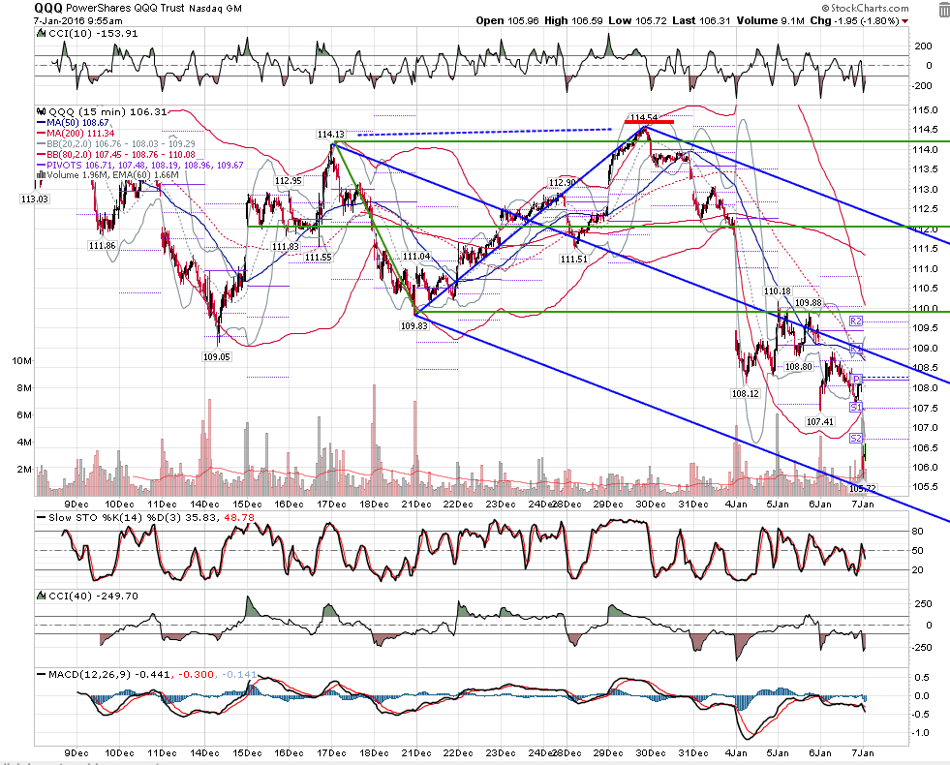Select the P pivot point marker
Screen dimensions: 950x765
click(x=857, y=380)
